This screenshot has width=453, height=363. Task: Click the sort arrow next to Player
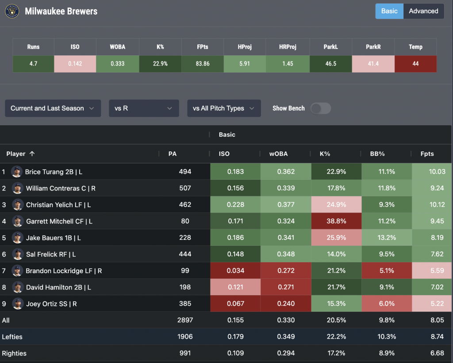pyautogui.click(x=32, y=154)
